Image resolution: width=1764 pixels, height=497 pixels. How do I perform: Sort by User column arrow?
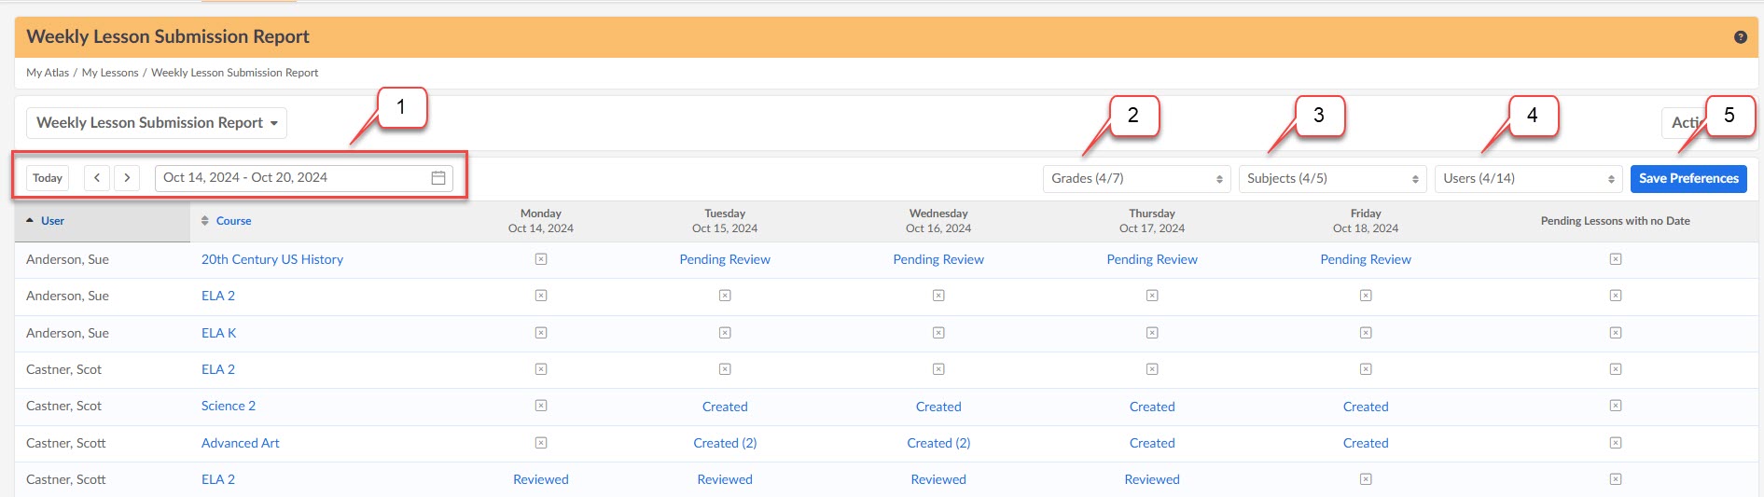click(30, 221)
